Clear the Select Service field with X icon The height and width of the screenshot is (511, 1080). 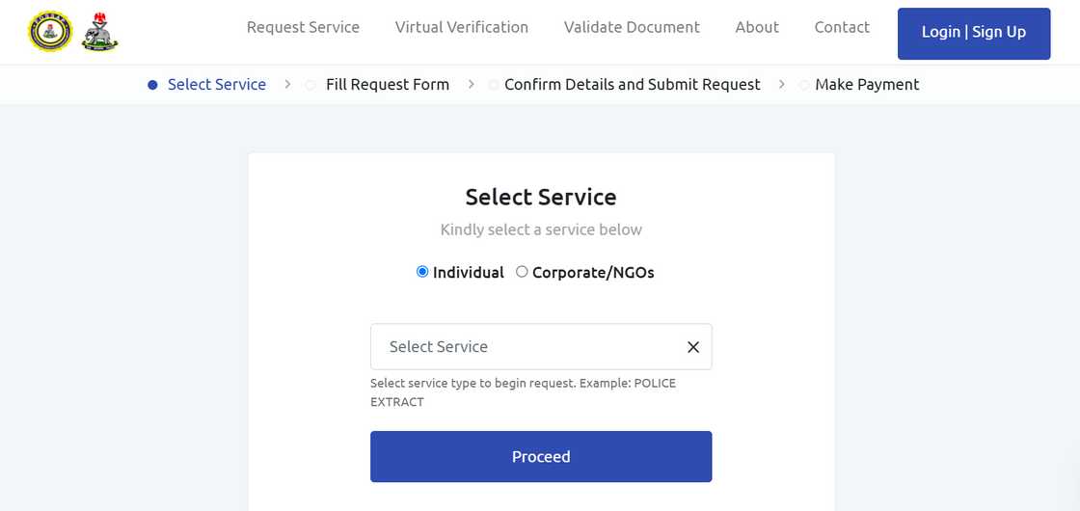click(x=692, y=347)
